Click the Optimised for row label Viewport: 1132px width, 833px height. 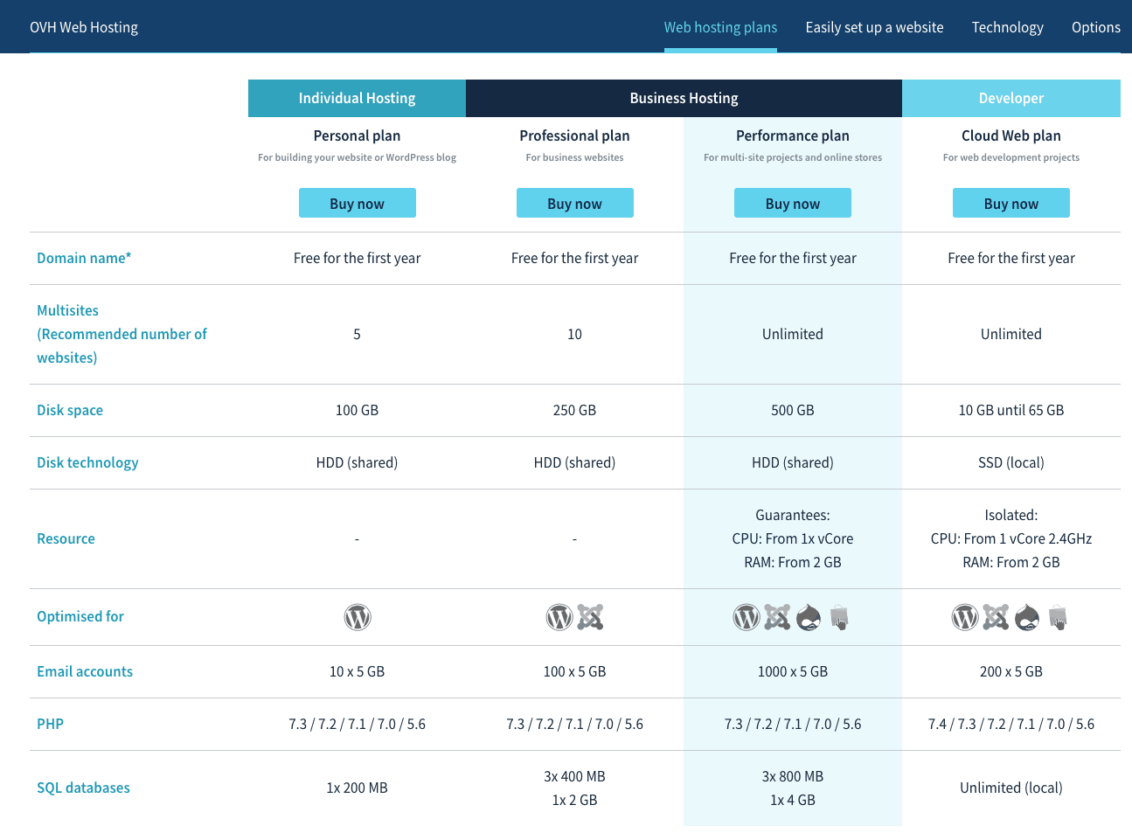click(x=80, y=616)
